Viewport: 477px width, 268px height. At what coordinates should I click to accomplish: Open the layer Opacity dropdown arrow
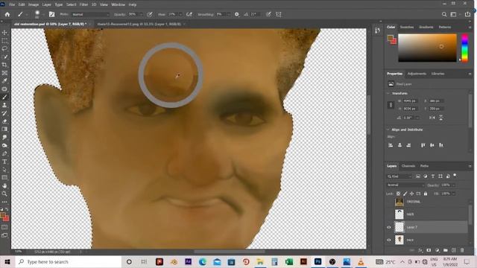point(454,185)
